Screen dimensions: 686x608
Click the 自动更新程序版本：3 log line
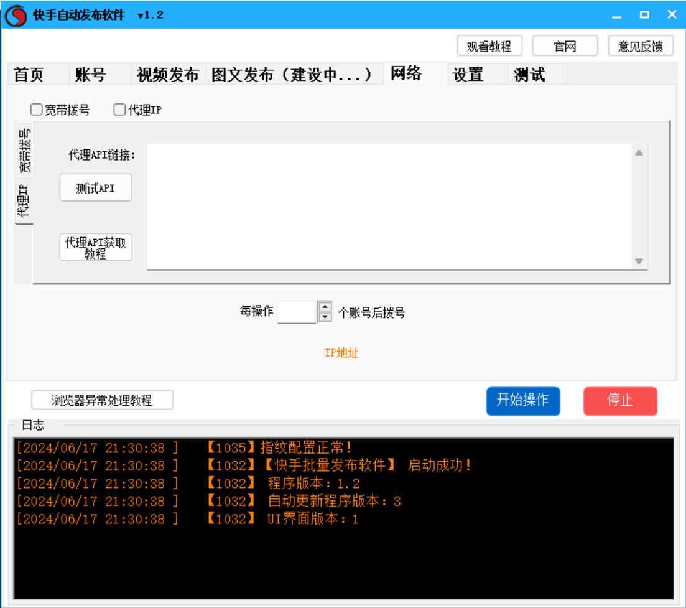pos(209,501)
